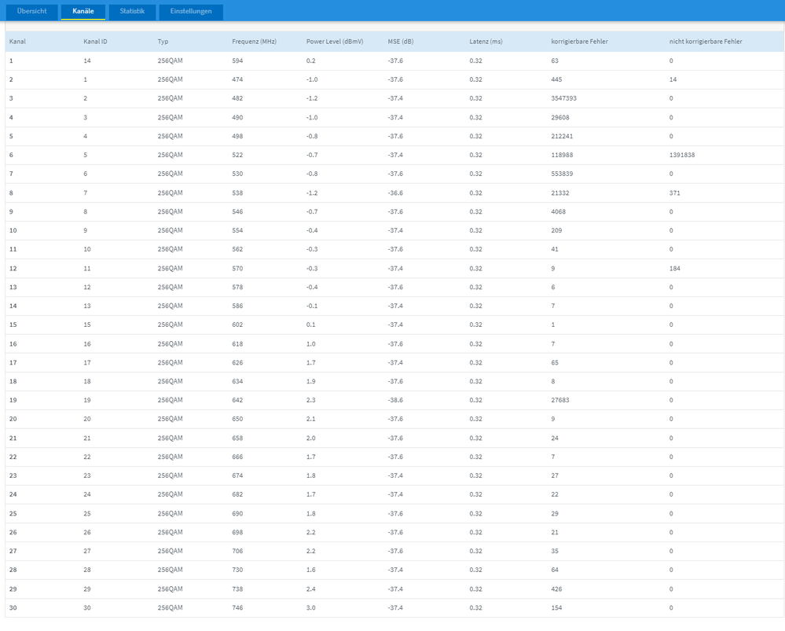The width and height of the screenshot is (785, 631).
Task: Click correctable errors value 445
Action: click(556, 79)
